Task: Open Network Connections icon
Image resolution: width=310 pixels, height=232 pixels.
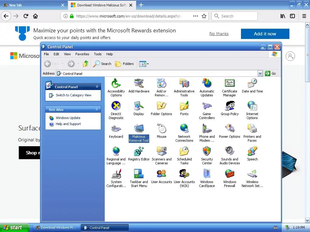Action: 184,133
